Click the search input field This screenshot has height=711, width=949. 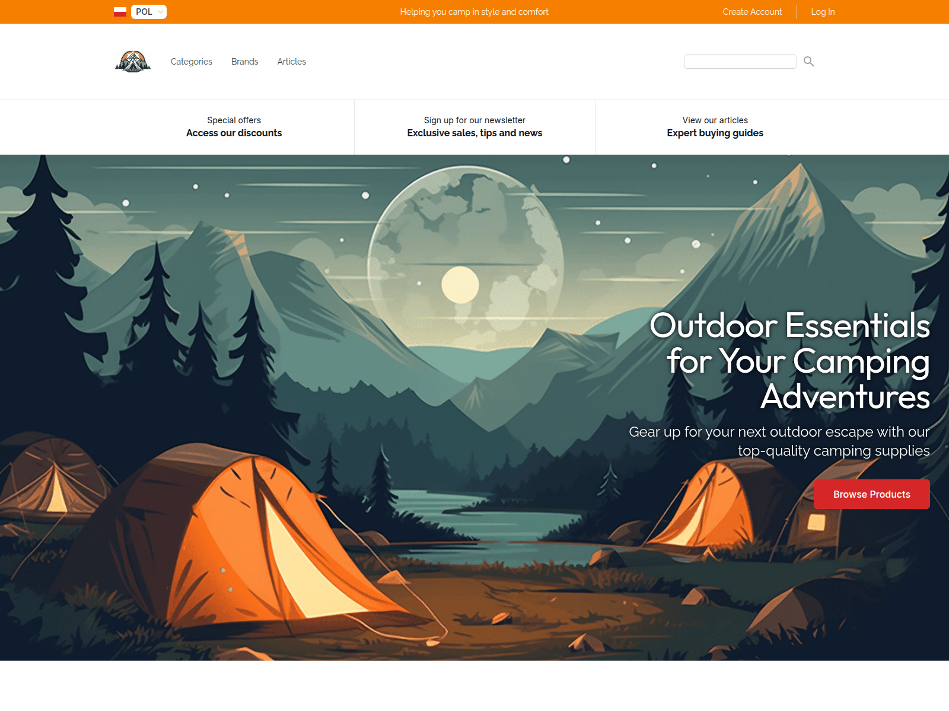pos(740,61)
